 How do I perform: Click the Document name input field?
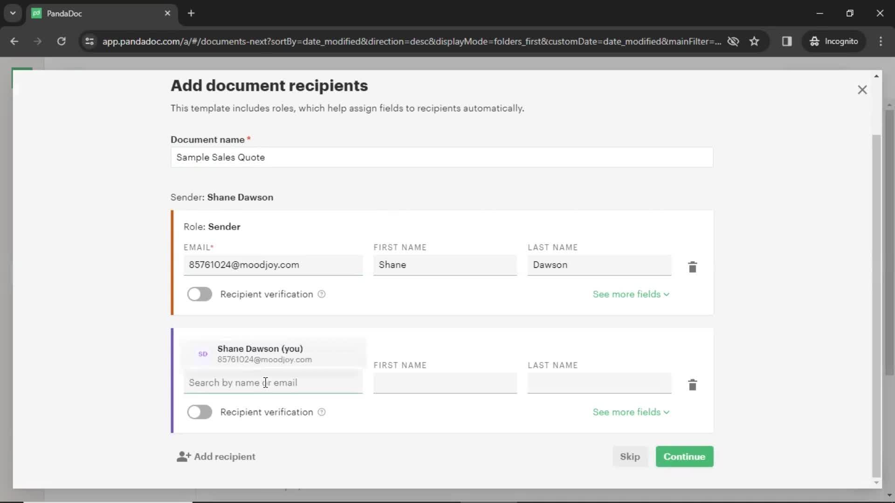tap(441, 157)
